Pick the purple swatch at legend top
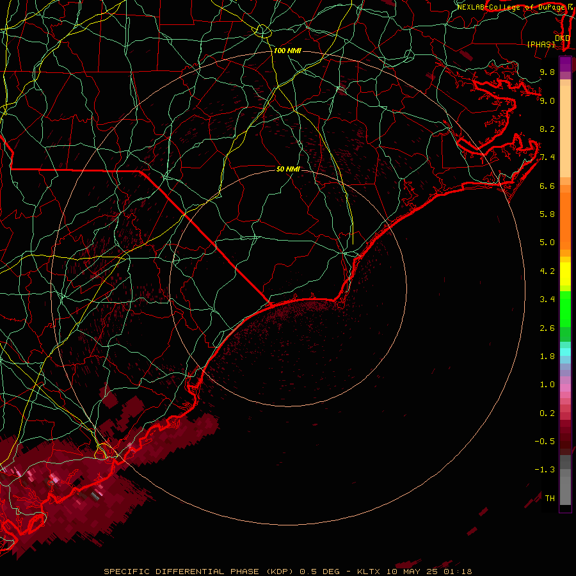The image size is (576, 576). click(x=565, y=64)
